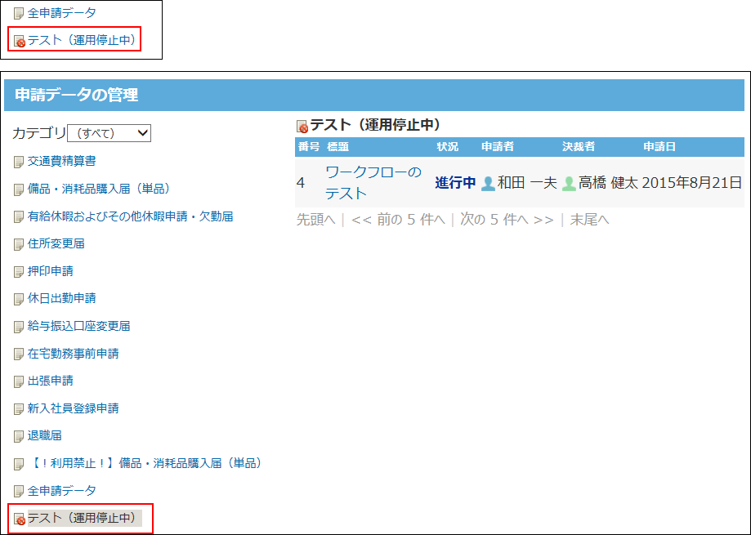Select 新入社員登録申請 form
The width and height of the screenshot is (751, 535).
[74, 408]
